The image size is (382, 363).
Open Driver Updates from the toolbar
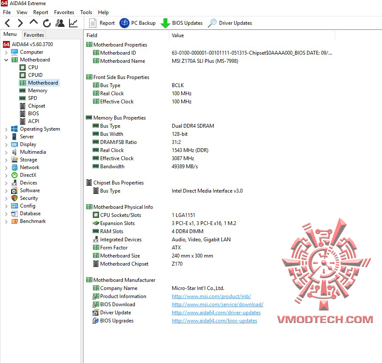pos(230,23)
